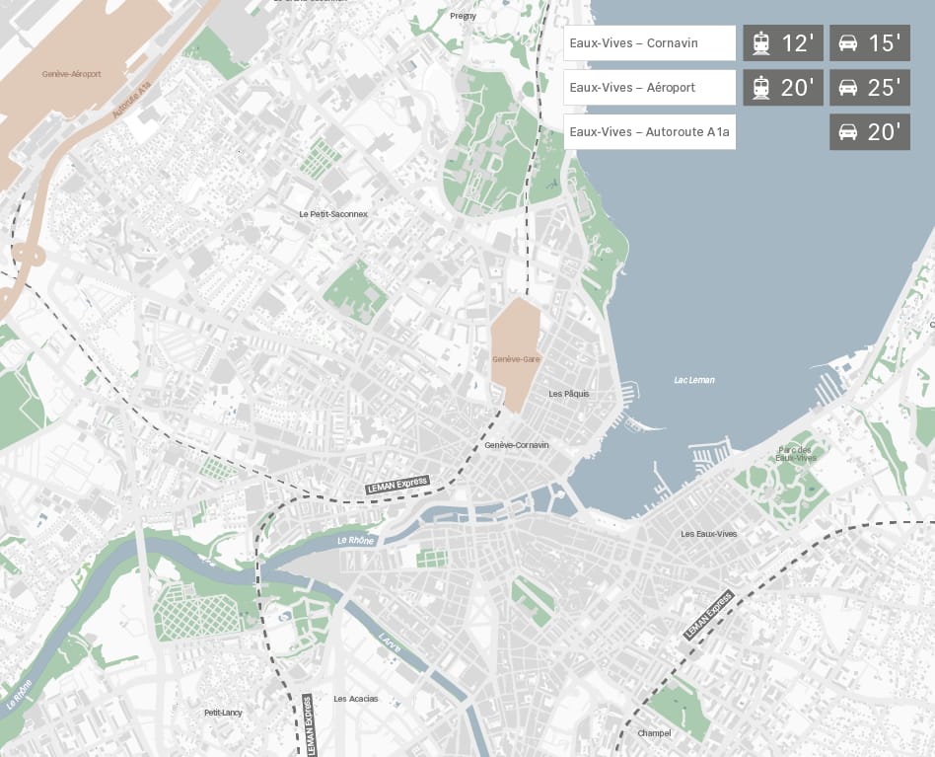Select the Genève-Cornavin station label
This screenshot has width=935, height=757.
click(517, 445)
